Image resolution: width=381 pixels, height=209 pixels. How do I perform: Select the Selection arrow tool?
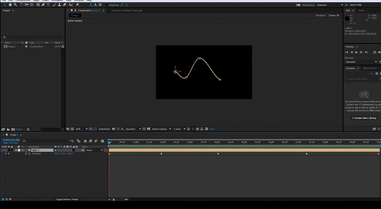pyautogui.click(x=4, y=5)
